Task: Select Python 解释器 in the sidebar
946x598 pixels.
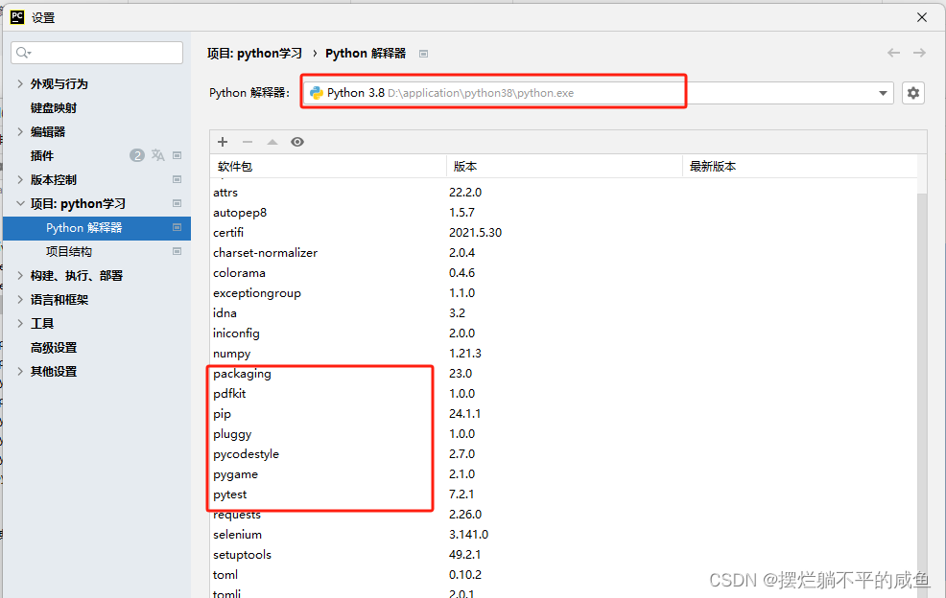Action: click(97, 228)
